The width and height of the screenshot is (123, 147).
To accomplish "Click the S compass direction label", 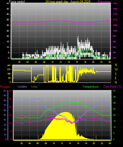I will click(x=116, y=74).
